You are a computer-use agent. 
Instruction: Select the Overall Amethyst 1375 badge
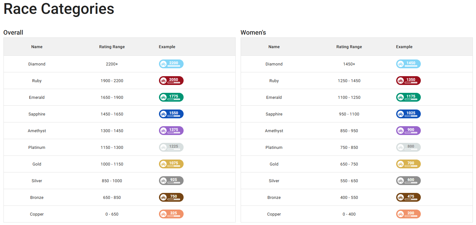pyautogui.click(x=171, y=131)
